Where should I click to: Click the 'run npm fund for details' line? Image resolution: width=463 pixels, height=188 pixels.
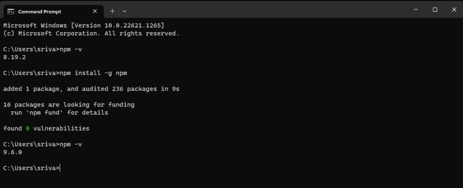(59, 113)
